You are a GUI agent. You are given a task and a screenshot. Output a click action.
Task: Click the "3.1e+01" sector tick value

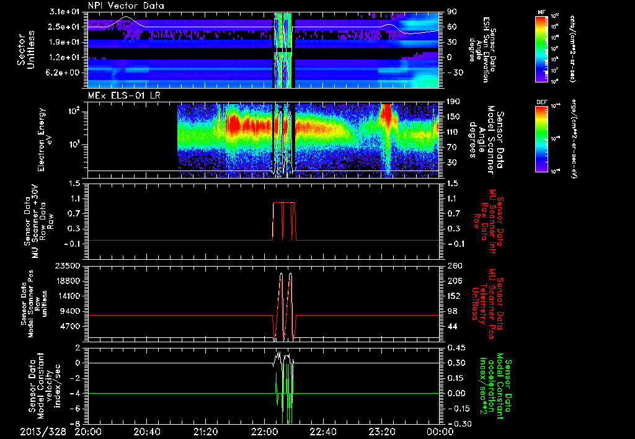click(64, 12)
